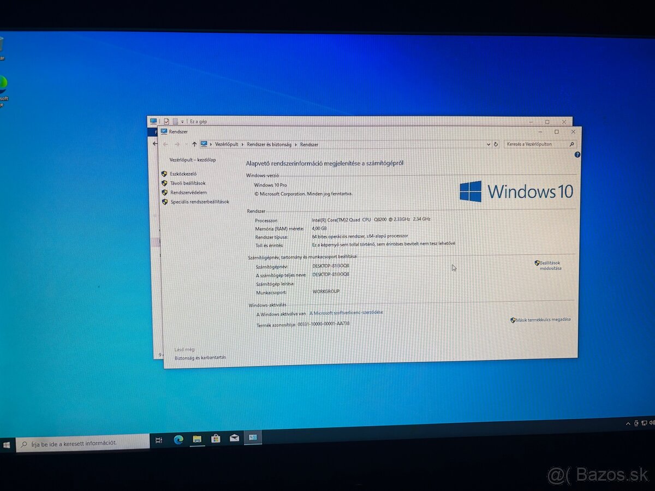Open Microsoft Edge desktop shortcut

(x=3, y=90)
